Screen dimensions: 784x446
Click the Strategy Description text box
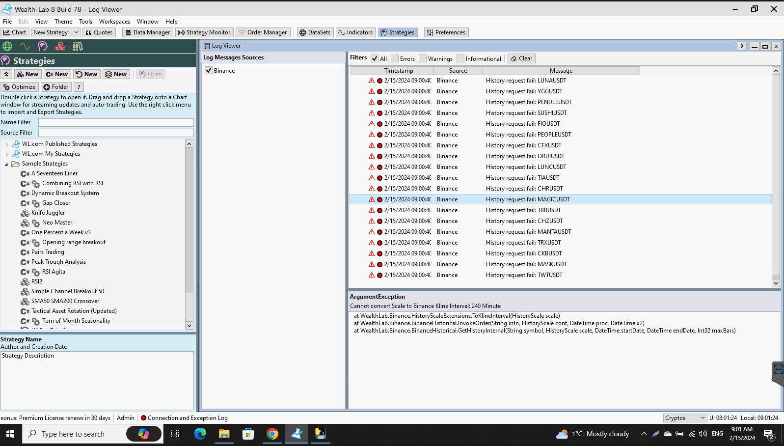(x=97, y=380)
